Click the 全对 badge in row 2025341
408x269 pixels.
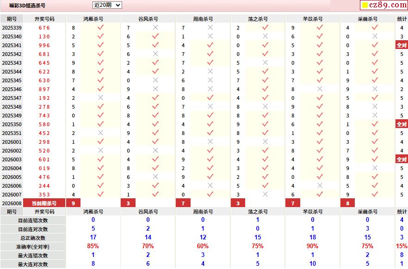(402, 45)
